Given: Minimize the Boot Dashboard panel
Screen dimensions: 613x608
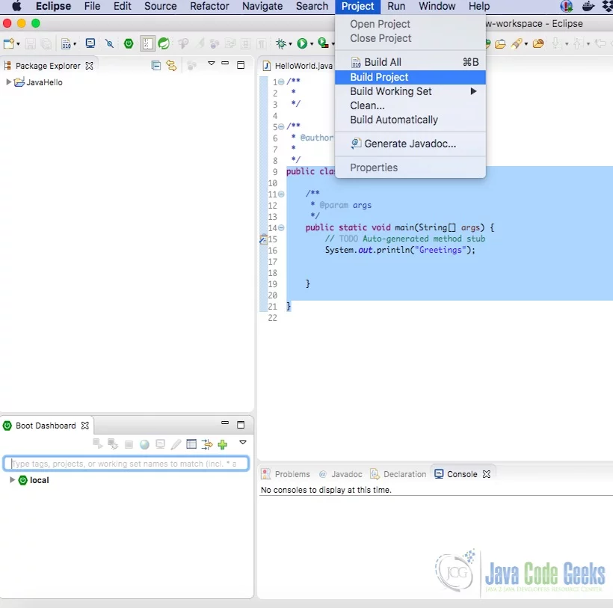Looking at the screenshot, I should 225,423.
